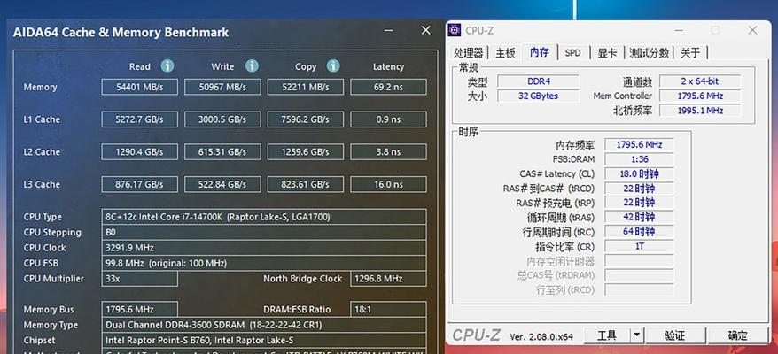
Task: Click L3 Cache Write value 522.84 GB/s
Action: [222, 184]
